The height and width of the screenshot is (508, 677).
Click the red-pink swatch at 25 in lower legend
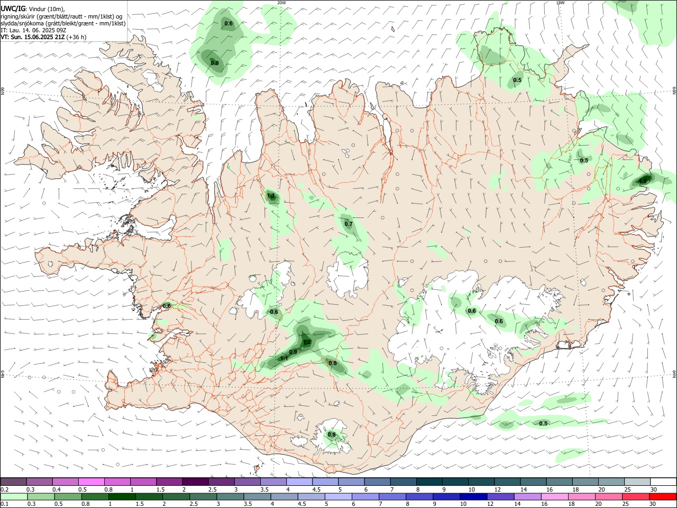[x=637, y=496]
